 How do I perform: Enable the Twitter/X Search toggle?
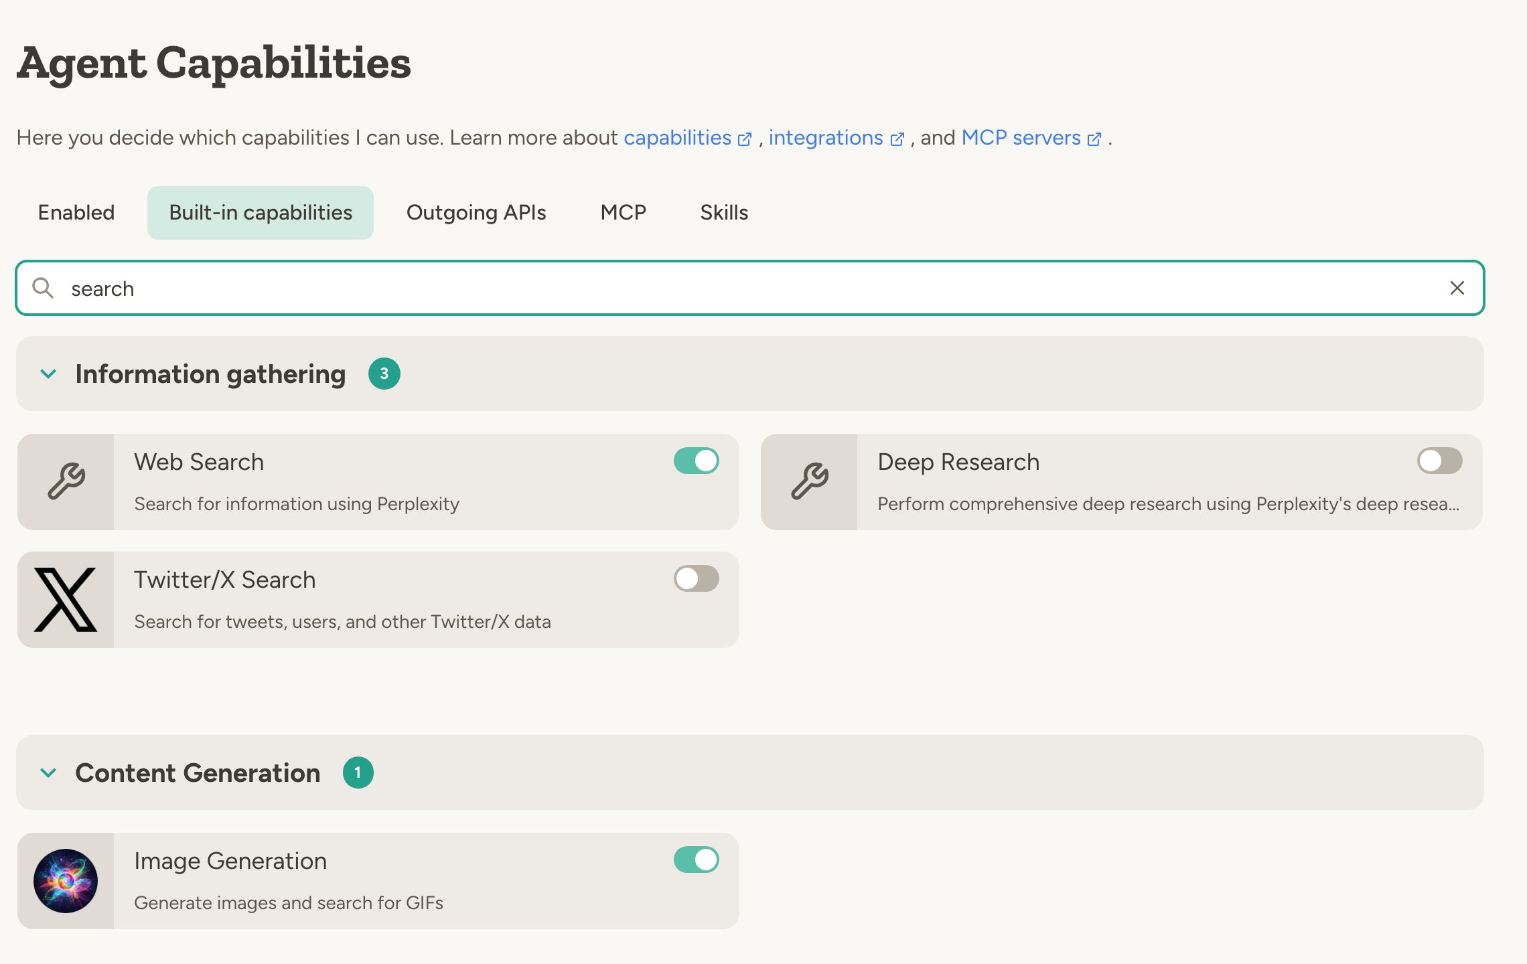697,578
